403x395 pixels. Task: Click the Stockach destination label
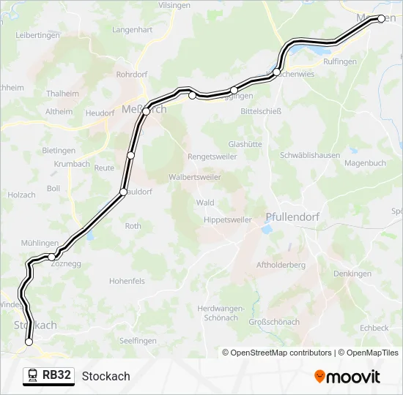click(106, 376)
